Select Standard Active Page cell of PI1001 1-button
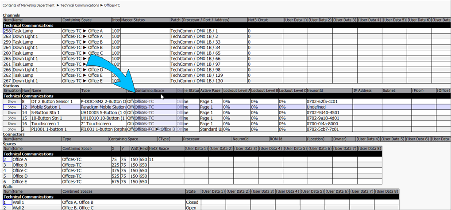451x210 pixels. click(210, 130)
